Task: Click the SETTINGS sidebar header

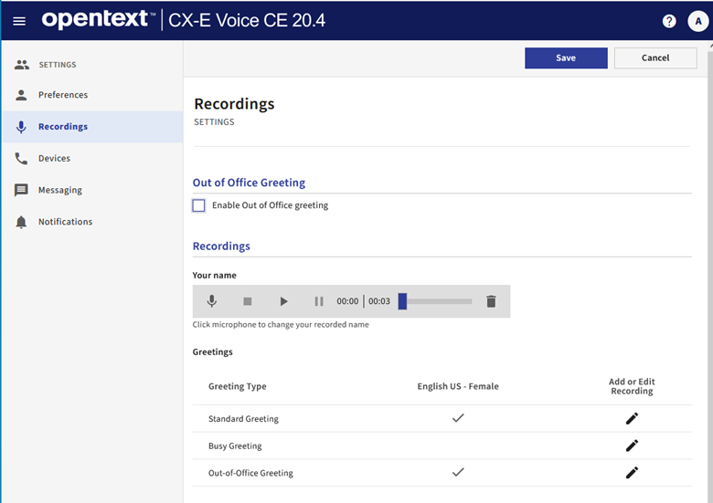Action: click(x=58, y=65)
